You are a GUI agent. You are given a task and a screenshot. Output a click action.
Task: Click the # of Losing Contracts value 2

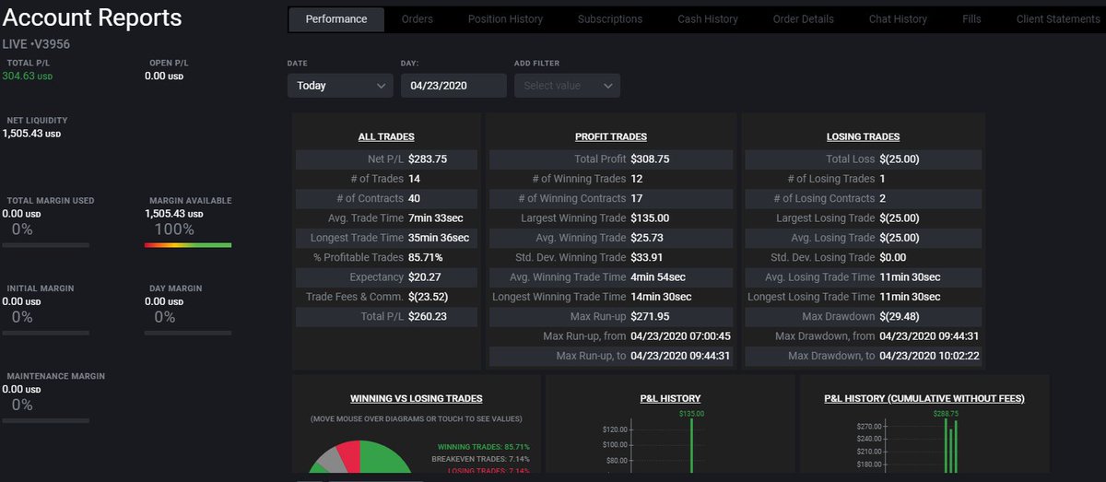point(883,198)
